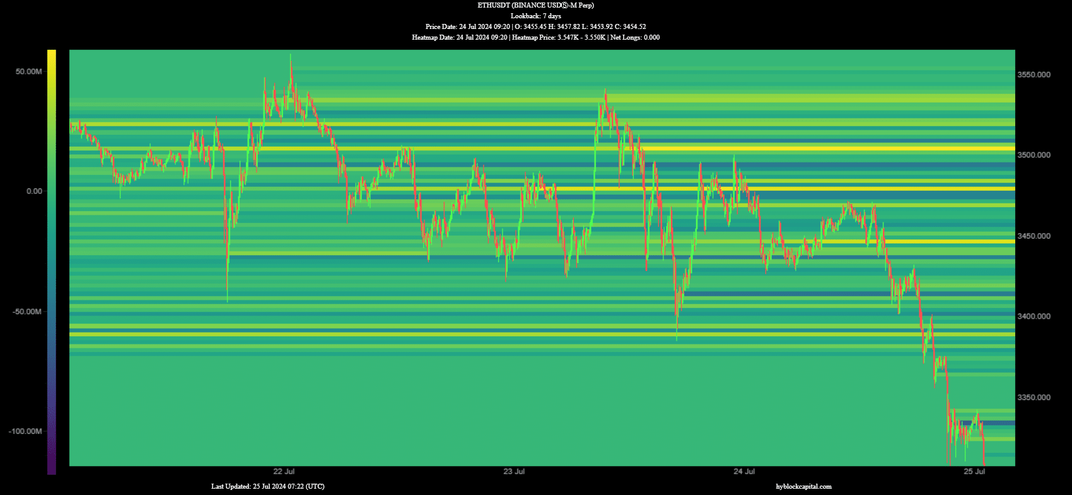Click the 3500.000 price axis label
This screenshot has height=495, width=1072.
pos(1034,155)
